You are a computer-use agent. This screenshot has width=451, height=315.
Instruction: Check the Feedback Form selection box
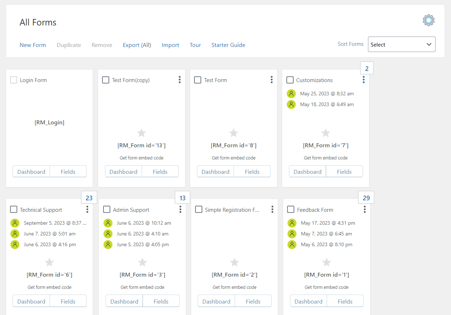pyautogui.click(x=290, y=209)
